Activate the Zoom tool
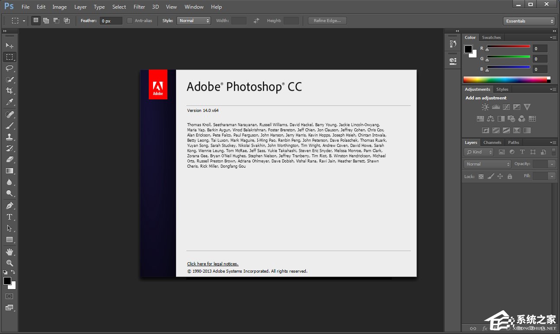This screenshot has height=334, width=560. pyautogui.click(x=10, y=263)
